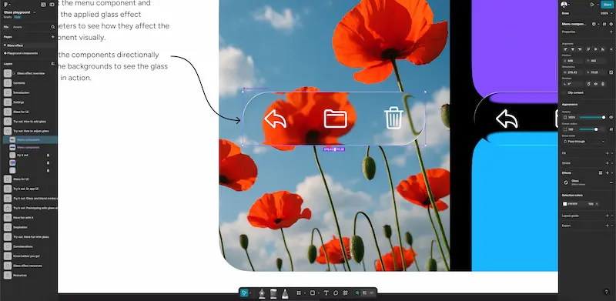Viewport: 616px width, 301px height.
Task: Select the Rectangle shape tool in the toolbar
Action: [313, 293]
